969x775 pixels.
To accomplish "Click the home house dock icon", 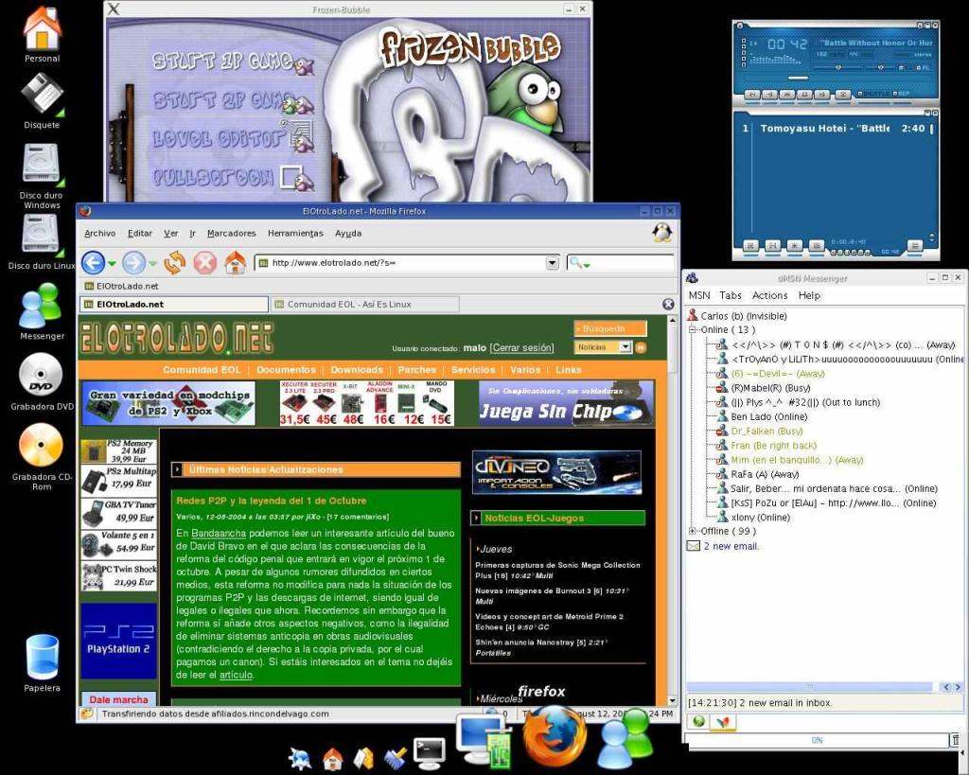I will 332,758.
